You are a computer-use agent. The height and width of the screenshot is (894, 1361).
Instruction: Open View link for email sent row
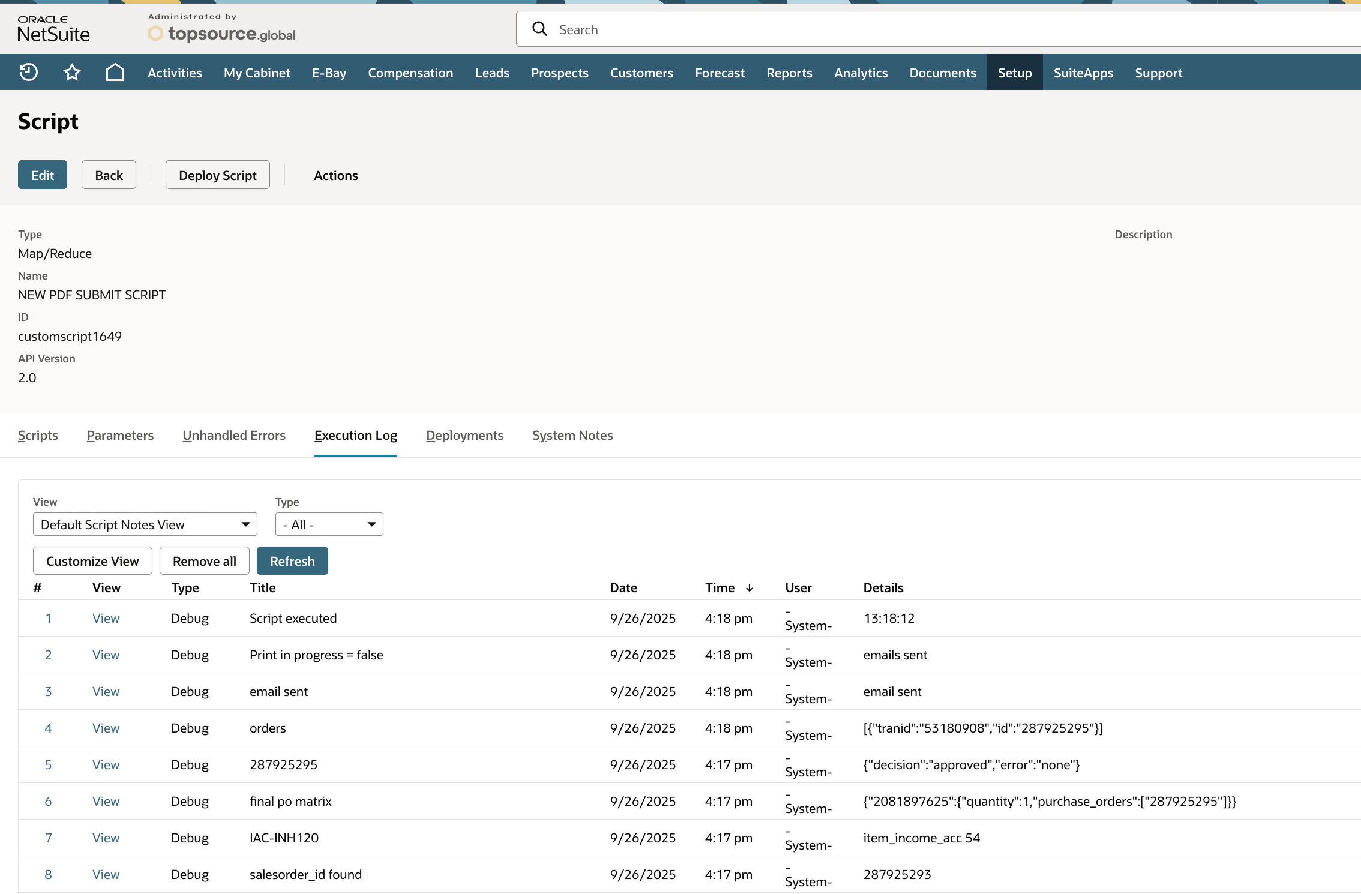click(106, 691)
